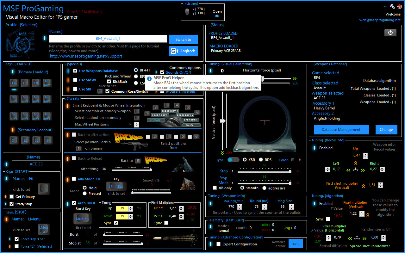Screen dimensions: 405x253
Task: Adjust the Timing Up ms stepper
Action: [x=131, y=208]
